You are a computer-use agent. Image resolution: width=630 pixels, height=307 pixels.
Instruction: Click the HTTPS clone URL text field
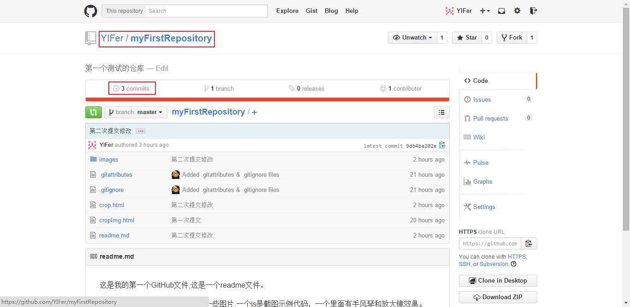coord(490,243)
